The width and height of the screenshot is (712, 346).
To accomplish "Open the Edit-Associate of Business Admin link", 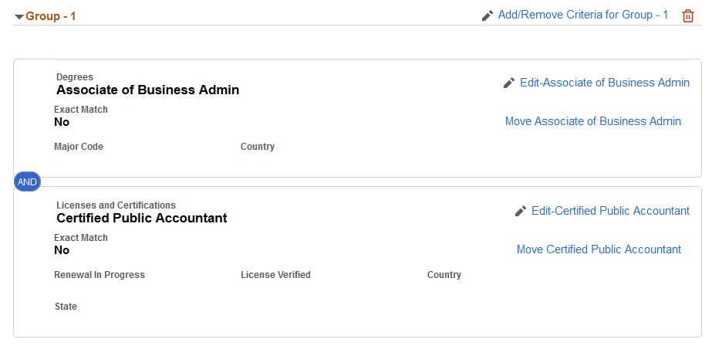I will click(x=605, y=83).
